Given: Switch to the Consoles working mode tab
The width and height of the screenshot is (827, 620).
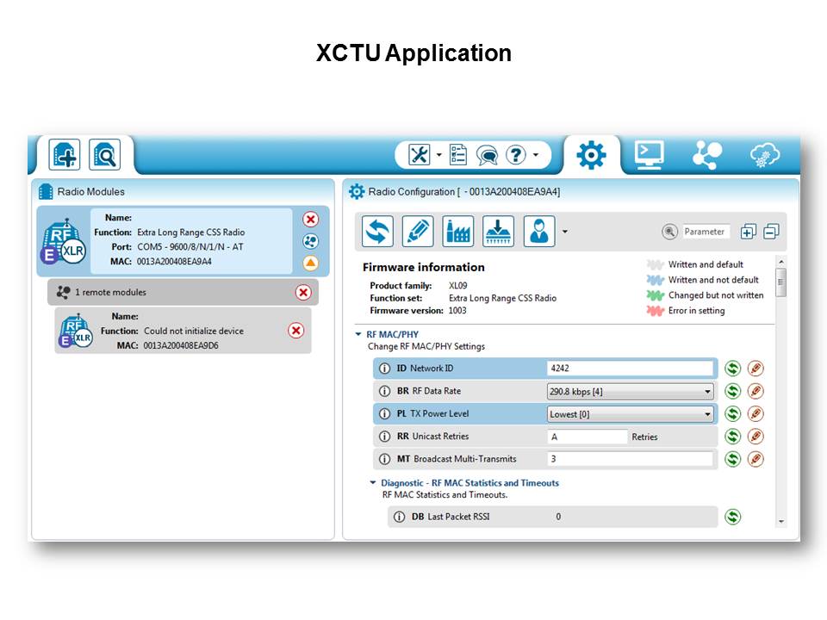Looking at the screenshot, I should tap(649, 155).
